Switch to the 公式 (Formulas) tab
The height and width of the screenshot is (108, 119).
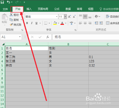(x=57, y=9)
